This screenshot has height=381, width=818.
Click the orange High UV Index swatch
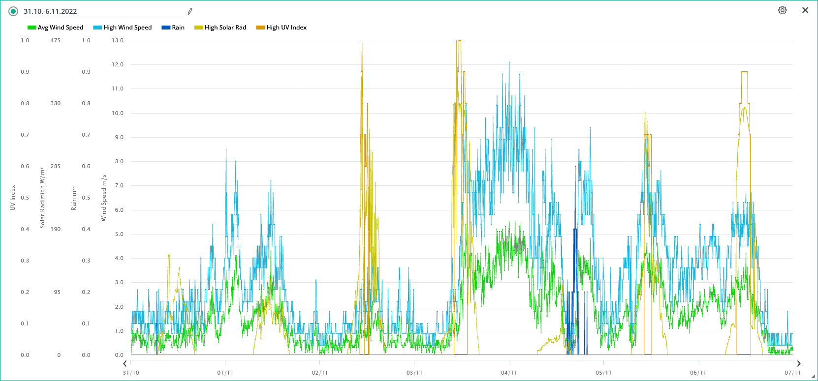(260, 28)
